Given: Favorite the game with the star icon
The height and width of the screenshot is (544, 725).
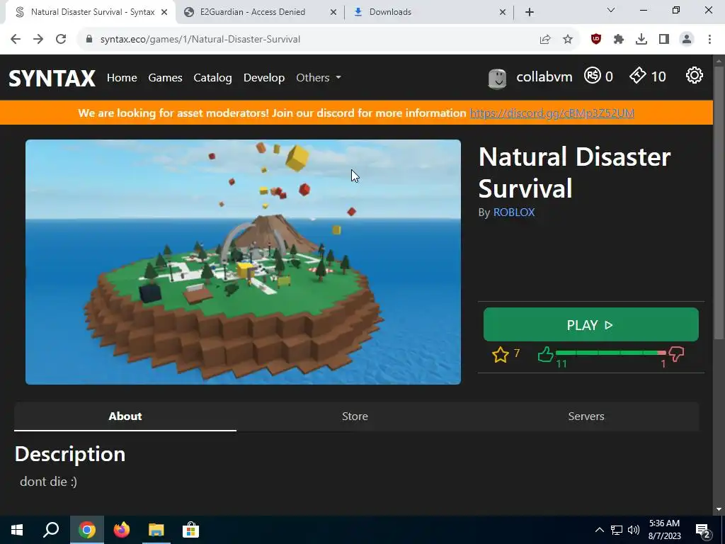Looking at the screenshot, I should click(501, 355).
